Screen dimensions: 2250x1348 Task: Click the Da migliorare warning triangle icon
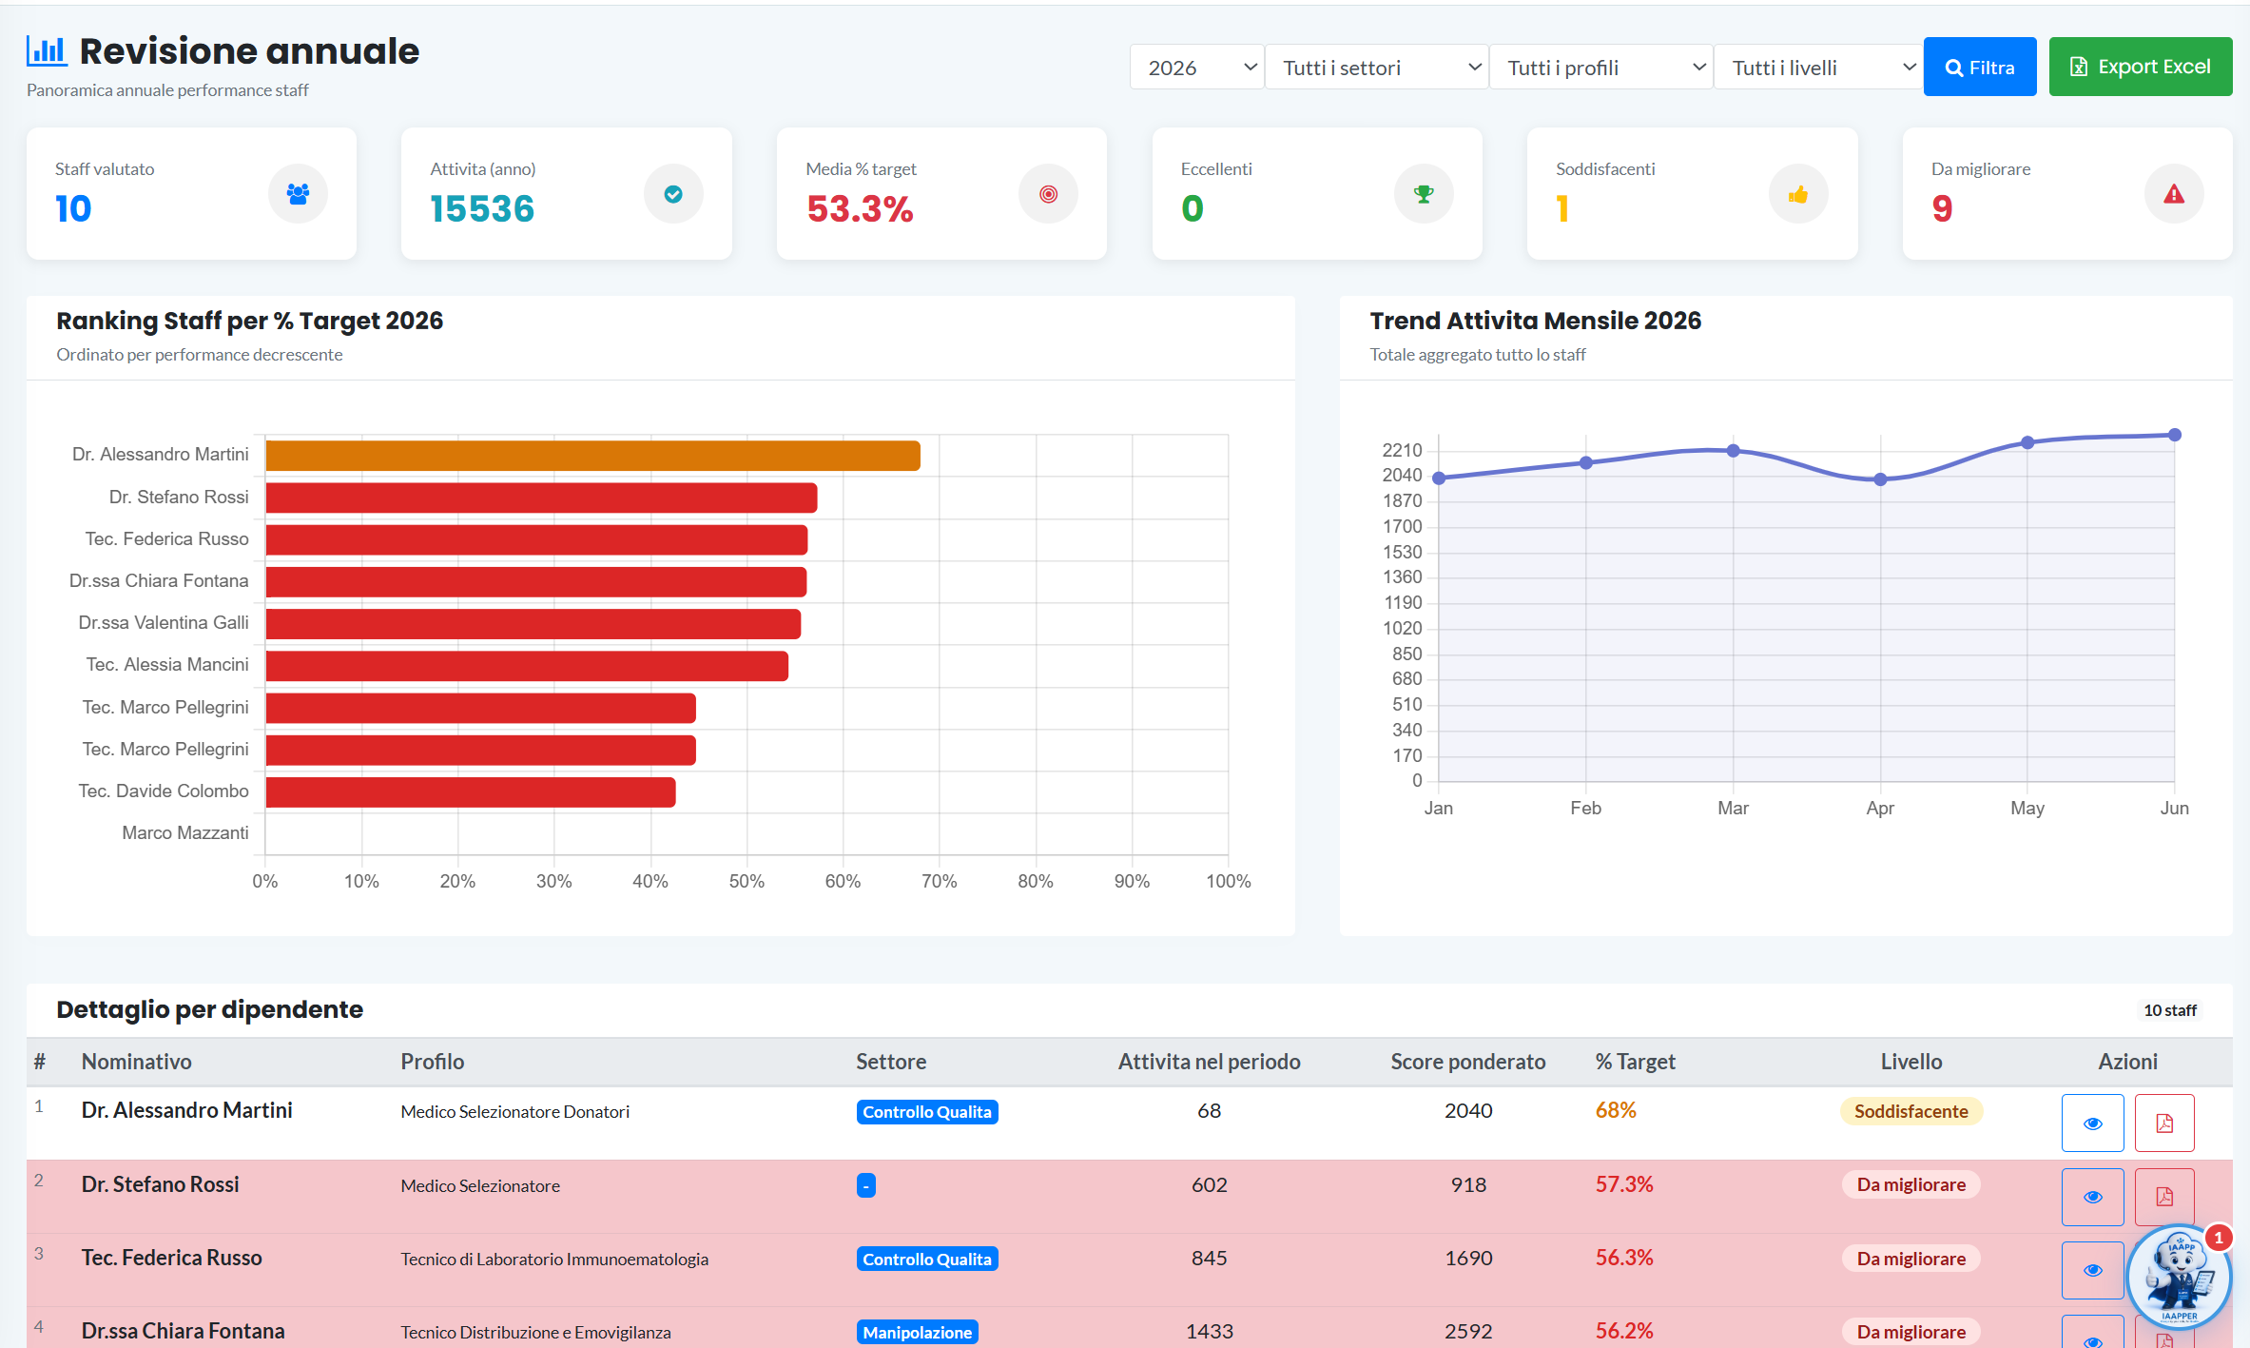(x=2174, y=194)
